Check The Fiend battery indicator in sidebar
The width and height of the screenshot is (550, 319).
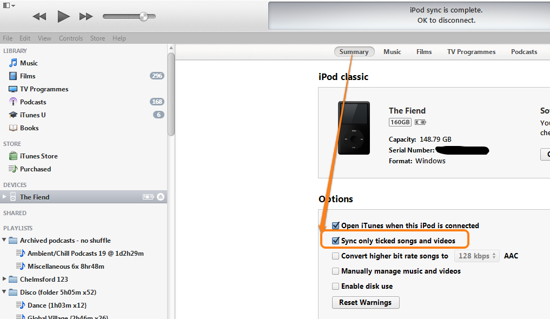click(x=148, y=197)
